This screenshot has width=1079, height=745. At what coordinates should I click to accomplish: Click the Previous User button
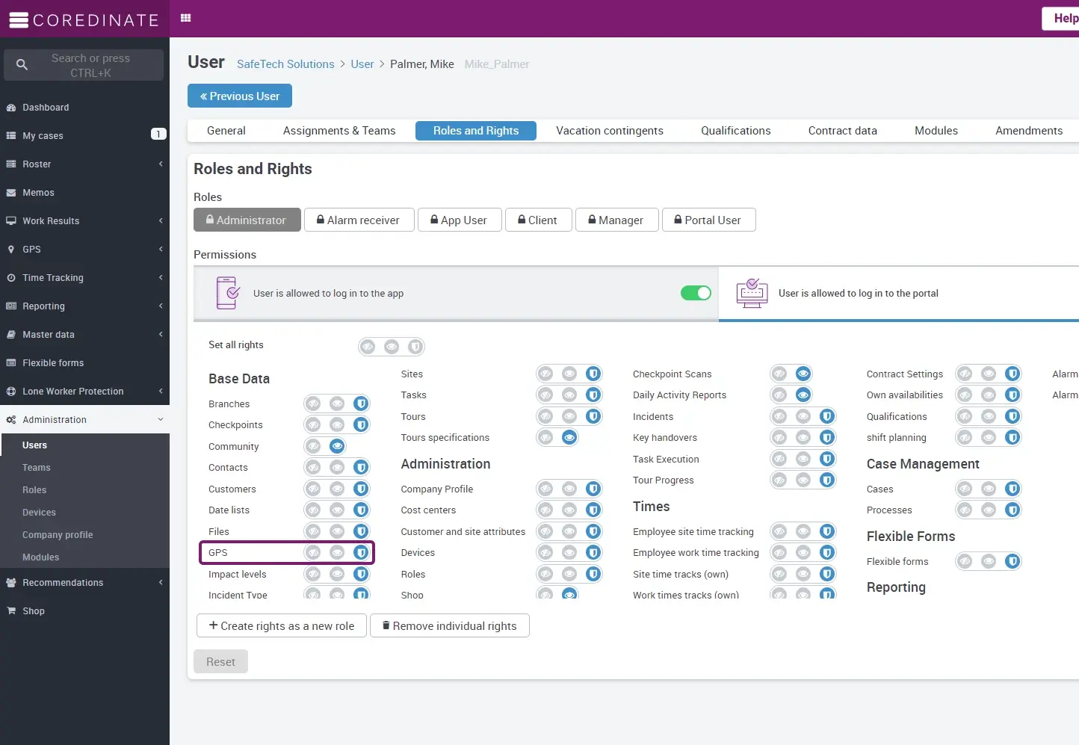click(x=239, y=96)
